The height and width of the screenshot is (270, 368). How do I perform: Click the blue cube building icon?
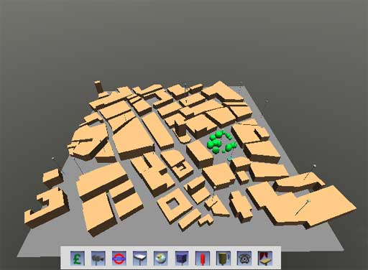182,259
